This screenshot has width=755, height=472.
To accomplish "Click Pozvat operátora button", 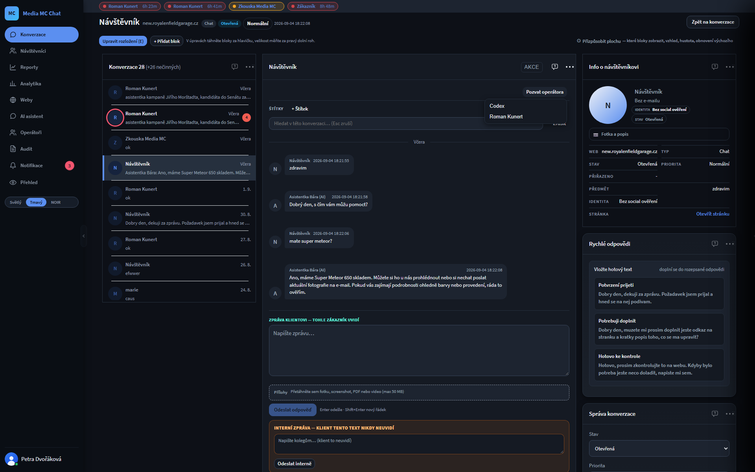I will [545, 92].
